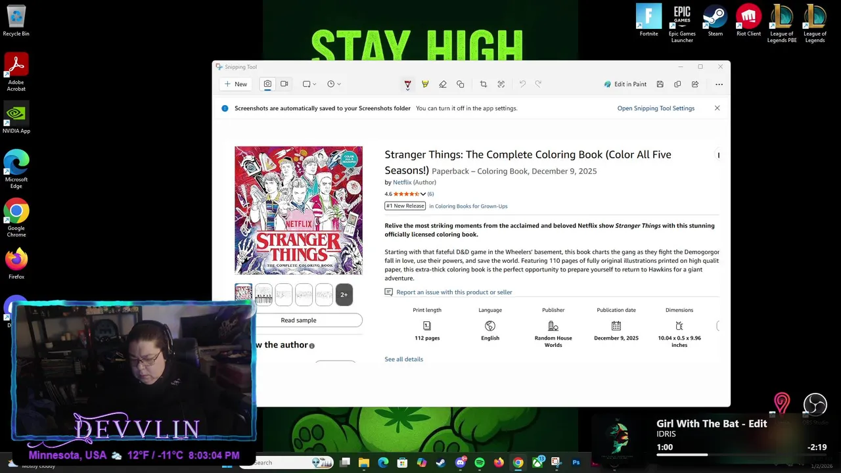
Task: Click the #1 New Release badge
Action: 405,206
